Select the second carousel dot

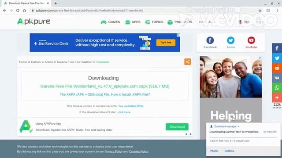190,134
